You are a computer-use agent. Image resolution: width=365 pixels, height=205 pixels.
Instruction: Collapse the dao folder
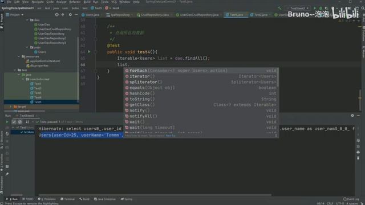coord(27,20)
